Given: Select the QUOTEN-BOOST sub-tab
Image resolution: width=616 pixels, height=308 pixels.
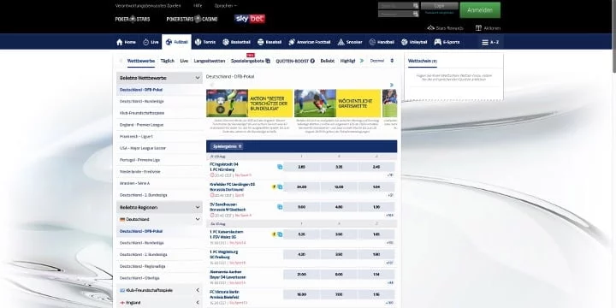Looking at the screenshot, I should point(295,61).
